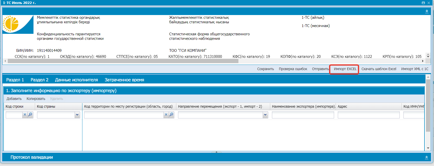Click the search icon in Код строки filter

[30, 115]
